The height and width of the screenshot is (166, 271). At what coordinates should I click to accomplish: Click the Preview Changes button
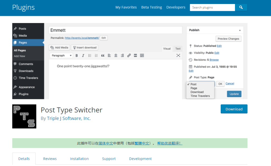click(x=228, y=39)
